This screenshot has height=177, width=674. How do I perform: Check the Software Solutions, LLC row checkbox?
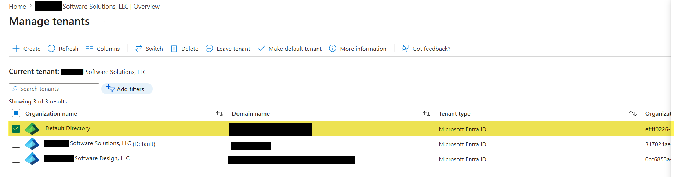pyautogui.click(x=16, y=143)
